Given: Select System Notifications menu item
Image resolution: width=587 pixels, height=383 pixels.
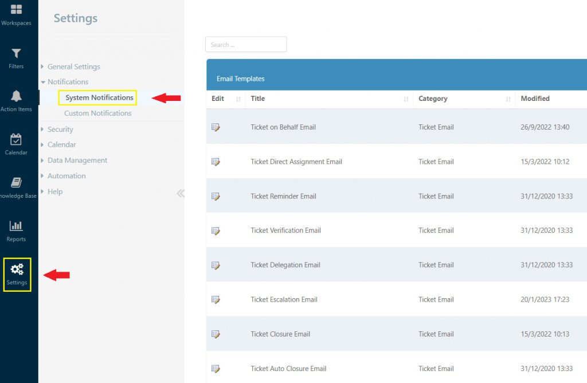Looking at the screenshot, I should pyautogui.click(x=99, y=97).
